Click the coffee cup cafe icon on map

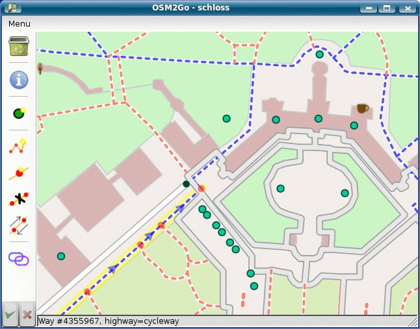click(x=363, y=108)
